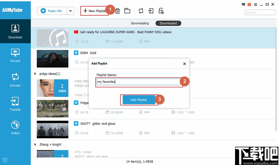The height and width of the screenshot is (165, 279).
Task: Expand the pidge ideas(1) playlist
Action: pos(35,74)
